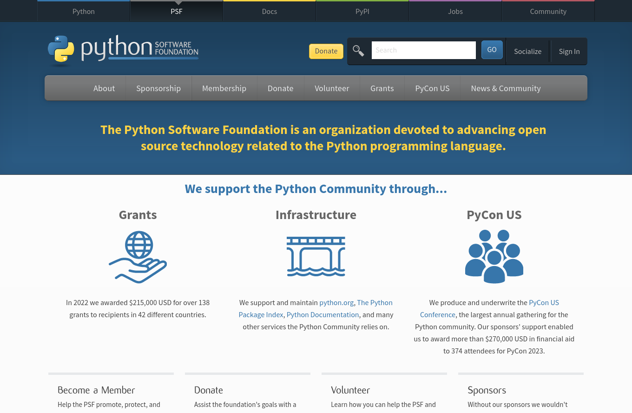Click the Volunteer heading in bottom cards
This screenshot has width=632, height=413.
pyautogui.click(x=350, y=390)
